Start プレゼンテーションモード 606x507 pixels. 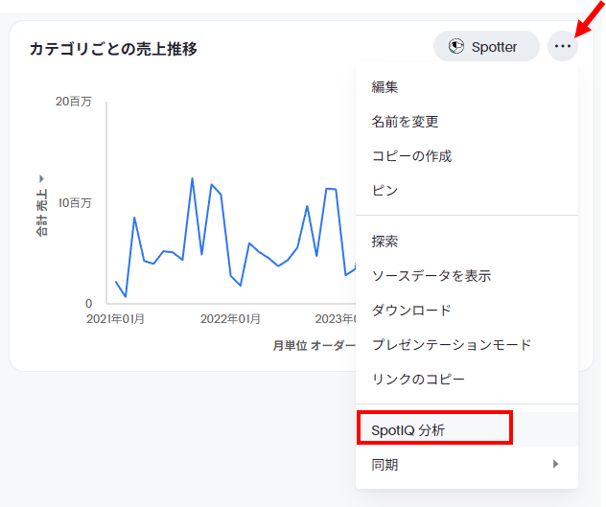[451, 345]
